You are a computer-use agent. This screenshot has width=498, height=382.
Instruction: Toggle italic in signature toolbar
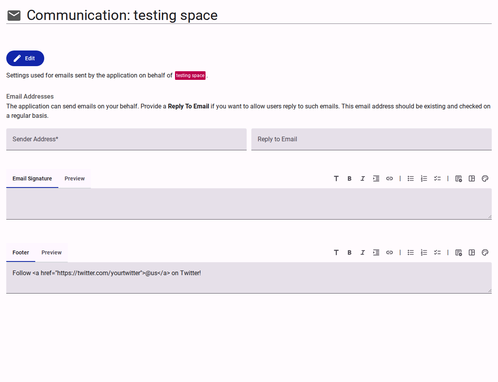(363, 178)
